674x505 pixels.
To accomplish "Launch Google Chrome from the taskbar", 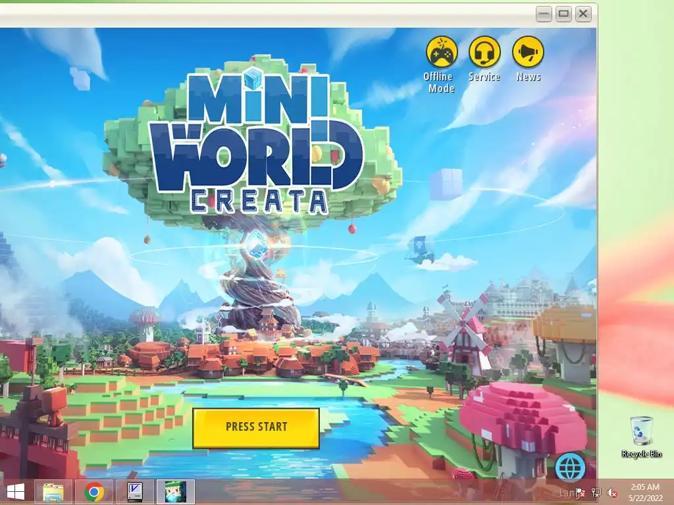I will (x=94, y=492).
